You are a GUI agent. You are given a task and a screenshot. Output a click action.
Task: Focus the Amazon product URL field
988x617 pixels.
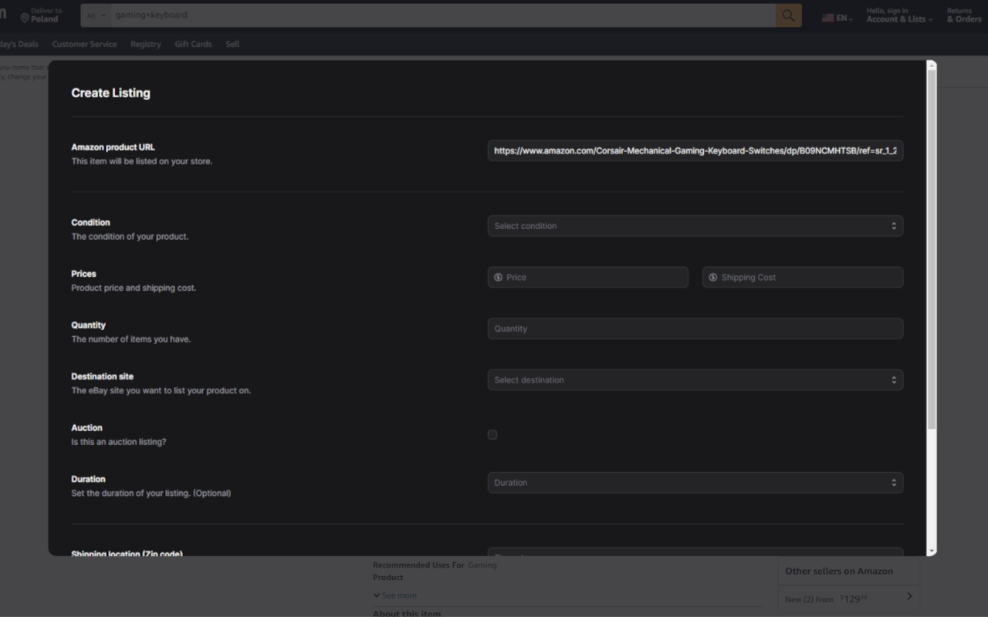[695, 150]
